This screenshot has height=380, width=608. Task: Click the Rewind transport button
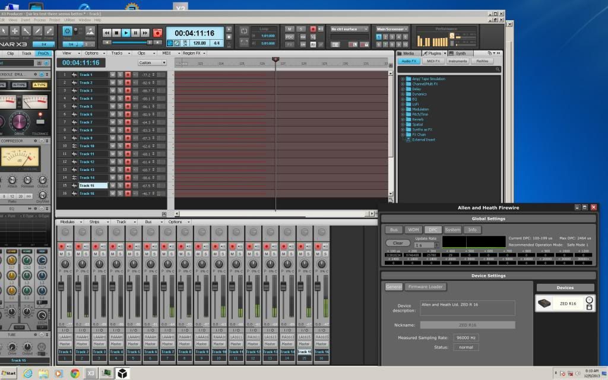(107, 33)
